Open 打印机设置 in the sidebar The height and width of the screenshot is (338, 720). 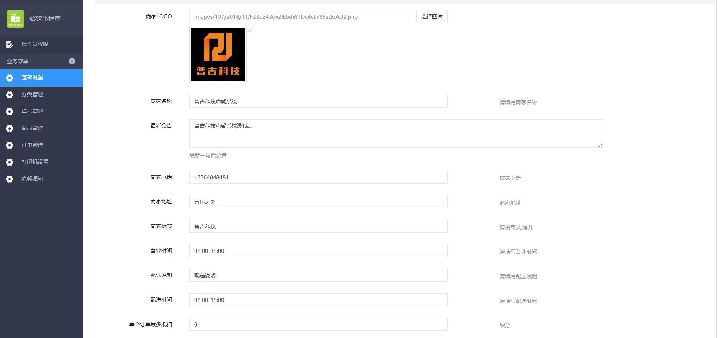point(42,162)
